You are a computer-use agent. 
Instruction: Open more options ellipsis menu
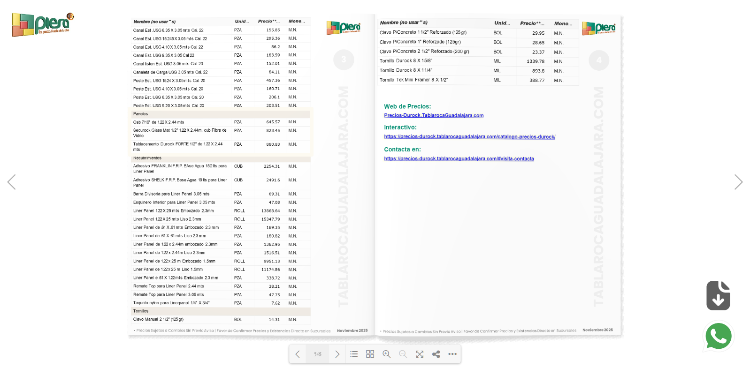(x=452, y=354)
